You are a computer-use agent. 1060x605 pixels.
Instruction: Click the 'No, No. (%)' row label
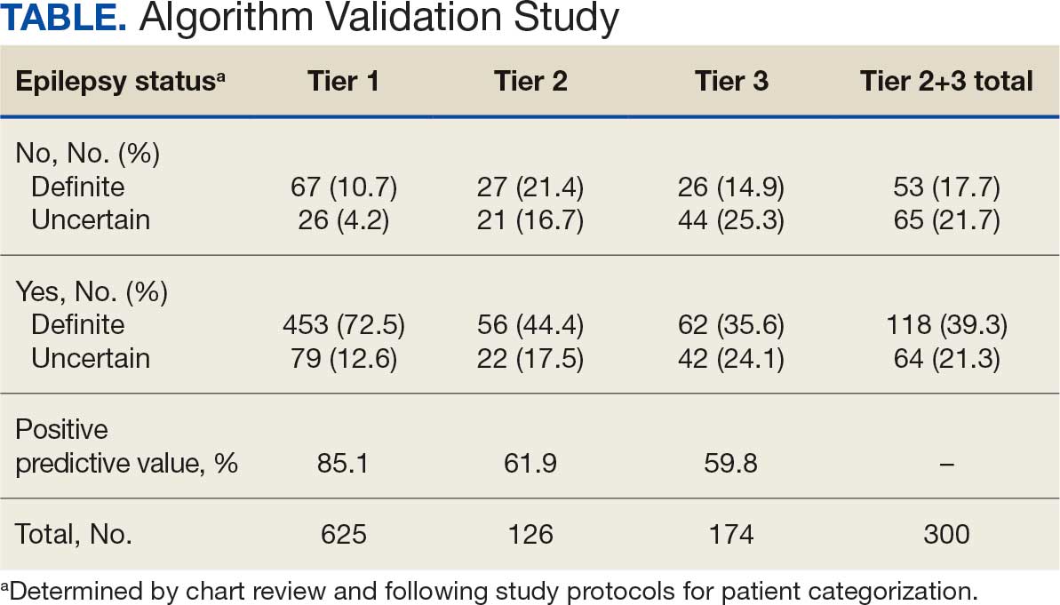pos(88,154)
